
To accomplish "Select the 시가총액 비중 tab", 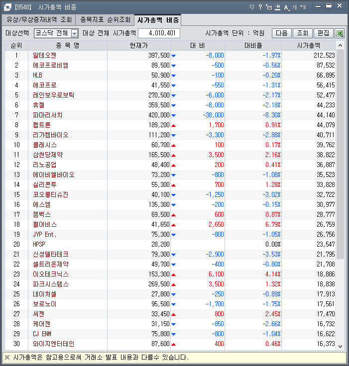I will [x=158, y=20].
